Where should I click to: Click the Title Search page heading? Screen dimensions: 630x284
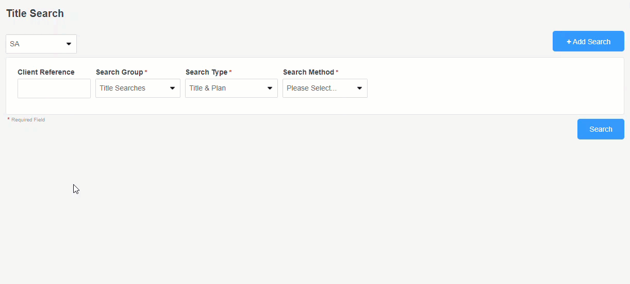35,13
